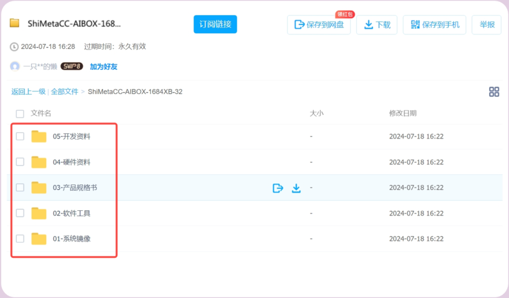Click the 01-系统镜像 folder icon
Screen dimensions: 509x298
[x=39, y=239]
